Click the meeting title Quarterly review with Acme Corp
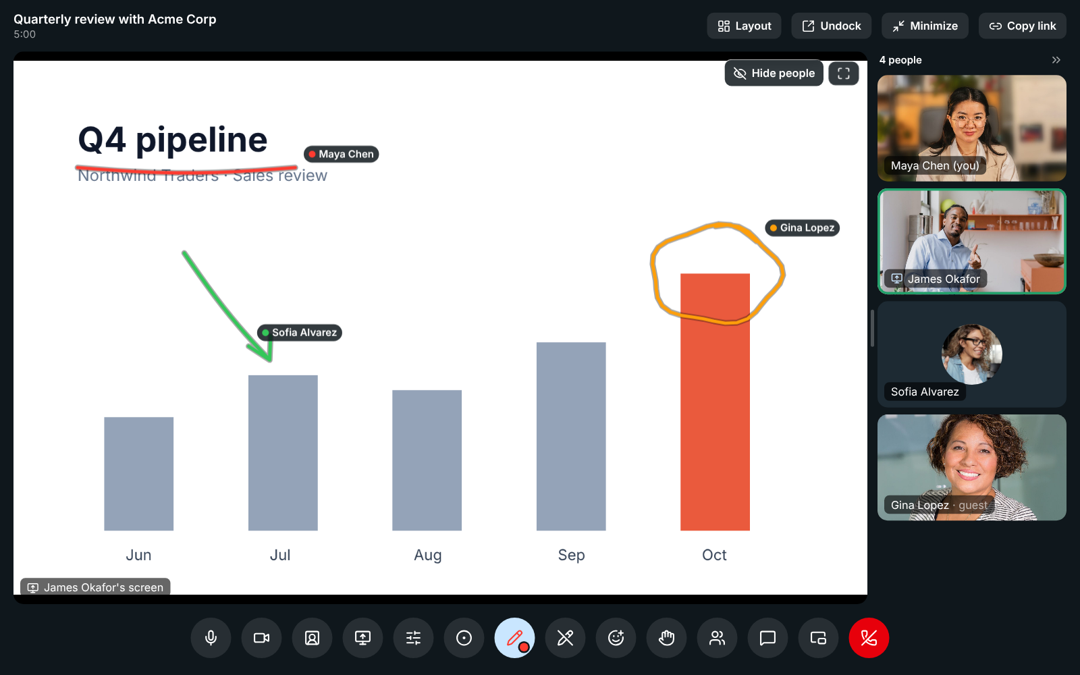 [x=115, y=19]
